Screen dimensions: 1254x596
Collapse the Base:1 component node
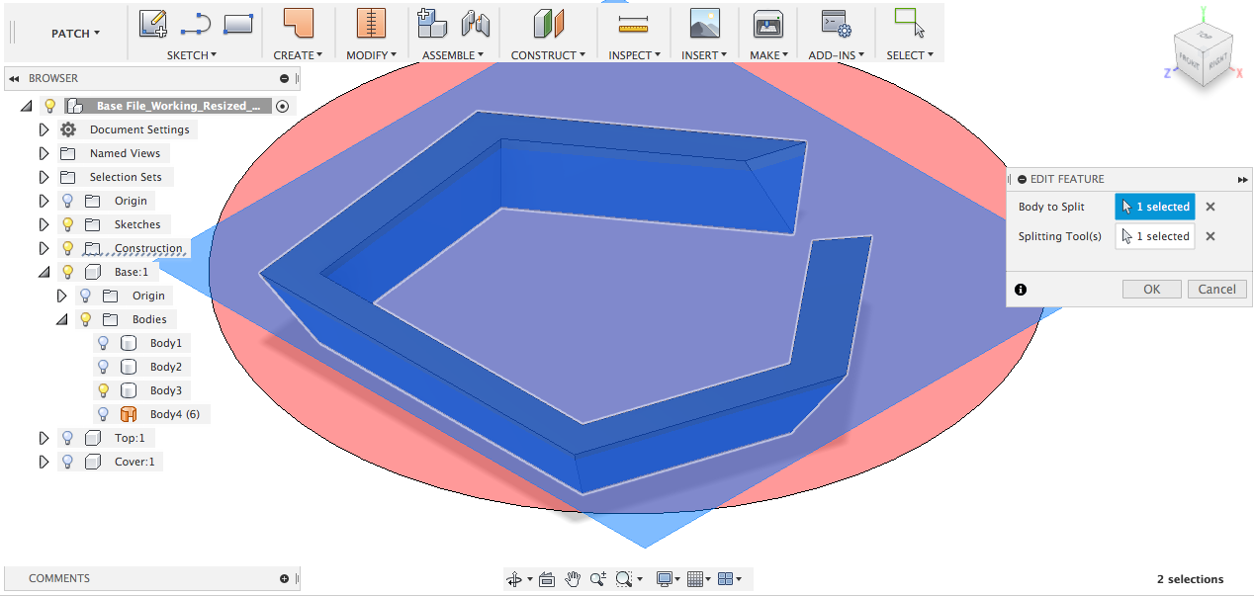click(x=44, y=272)
